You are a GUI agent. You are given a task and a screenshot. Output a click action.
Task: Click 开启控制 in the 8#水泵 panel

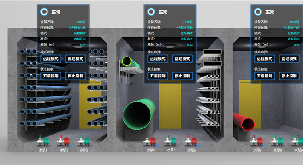(x=265, y=76)
